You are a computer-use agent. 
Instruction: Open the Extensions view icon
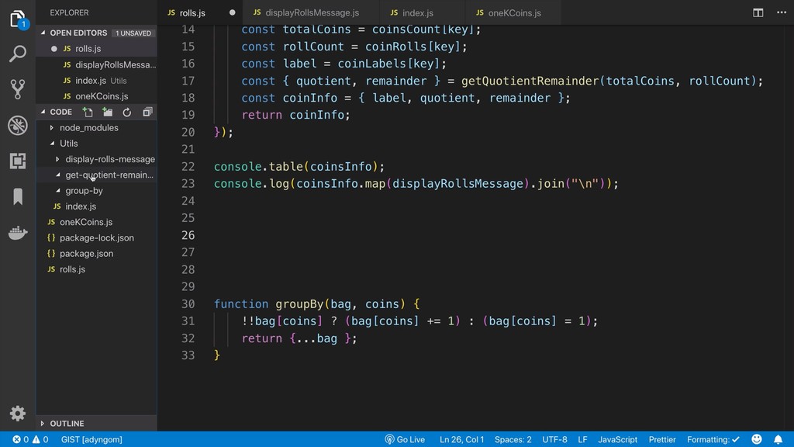click(18, 161)
